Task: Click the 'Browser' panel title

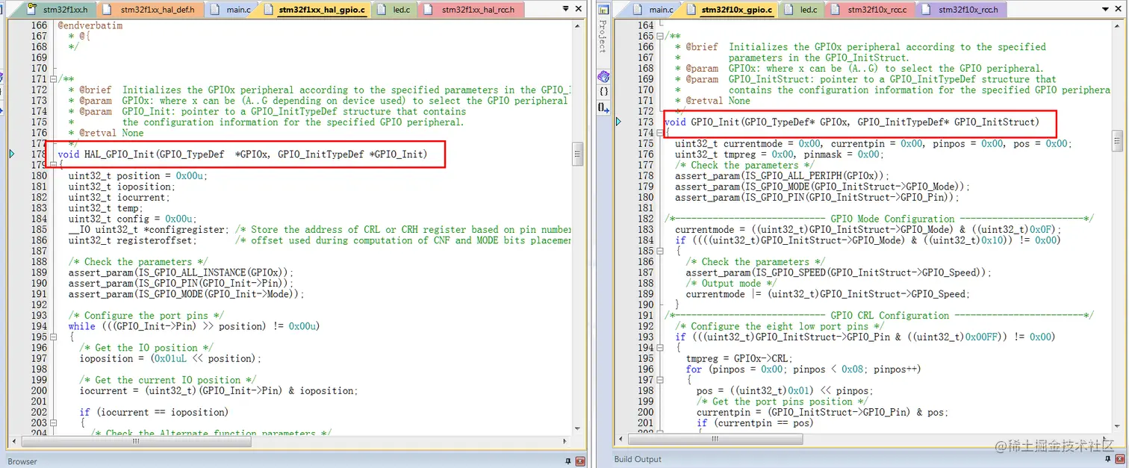Action: pyautogui.click(x=22, y=461)
